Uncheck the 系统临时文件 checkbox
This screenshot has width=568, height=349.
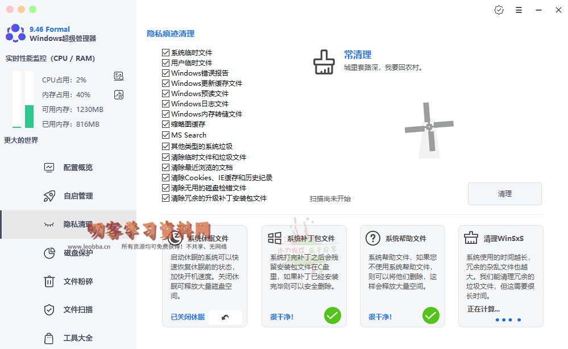coord(166,53)
